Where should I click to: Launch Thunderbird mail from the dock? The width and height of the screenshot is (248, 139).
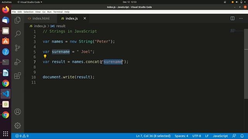5,20
